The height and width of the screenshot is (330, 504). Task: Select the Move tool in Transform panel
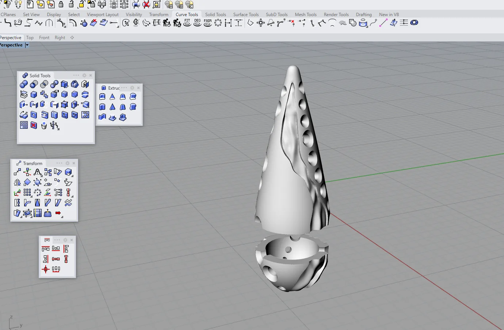pos(17,172)
